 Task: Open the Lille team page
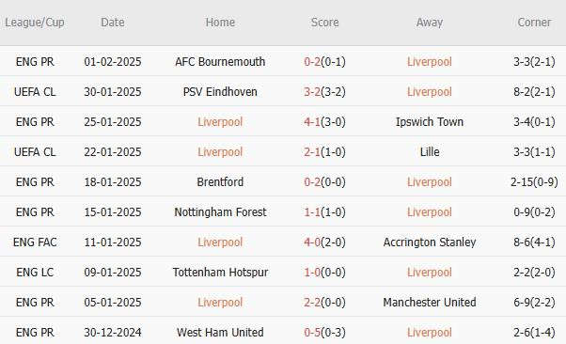pyautogui.click(x=429, y=152)
